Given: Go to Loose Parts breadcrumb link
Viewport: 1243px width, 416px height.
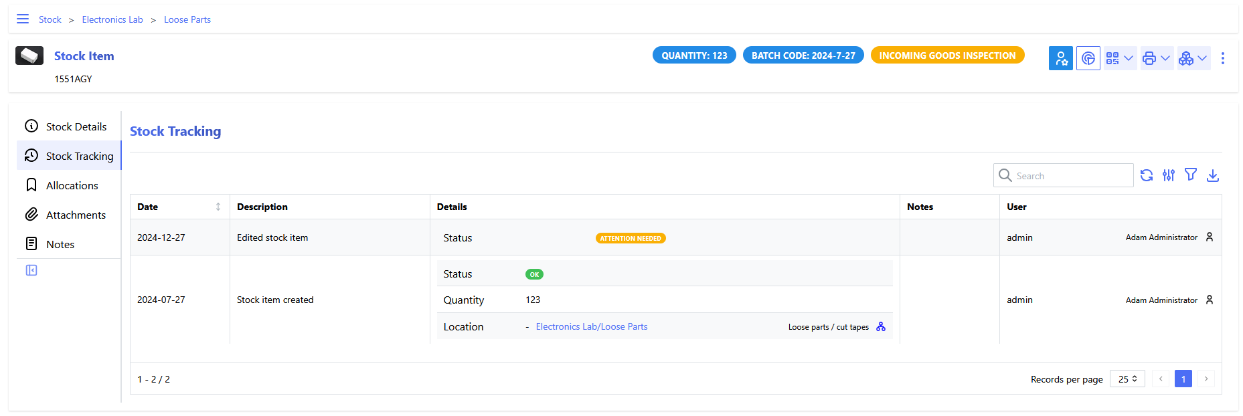Looking at the screenshot, I should point(187,19).
